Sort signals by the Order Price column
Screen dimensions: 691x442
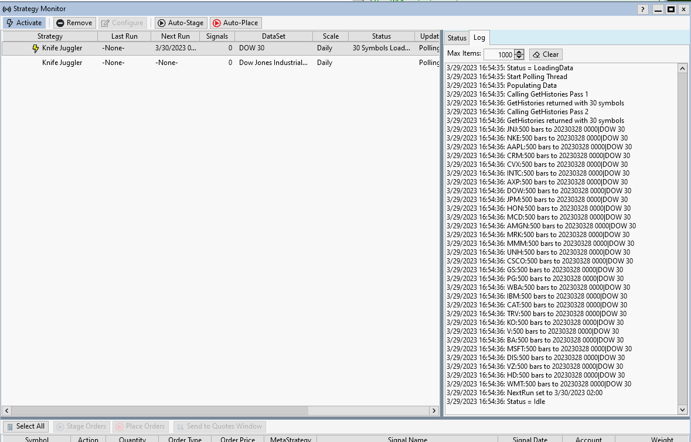point(237,439)
